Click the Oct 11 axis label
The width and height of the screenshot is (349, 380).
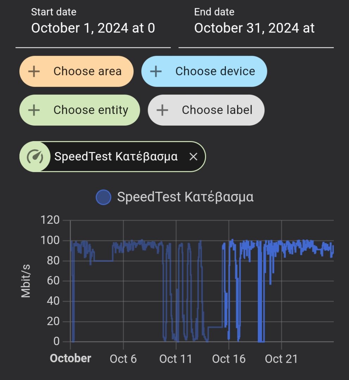[176, 359]
